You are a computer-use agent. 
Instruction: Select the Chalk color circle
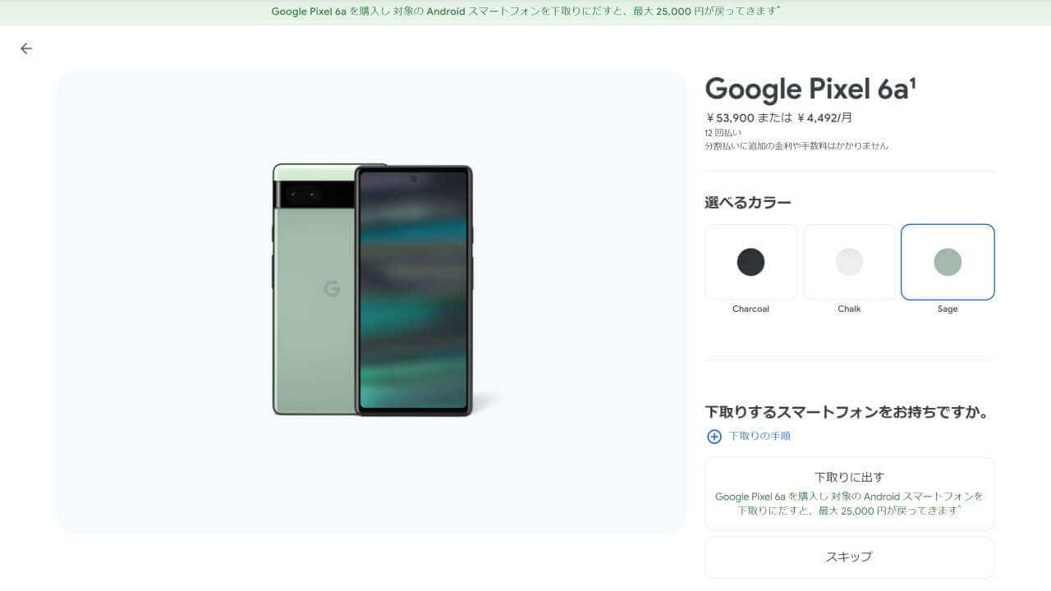[x=849, y=262]
